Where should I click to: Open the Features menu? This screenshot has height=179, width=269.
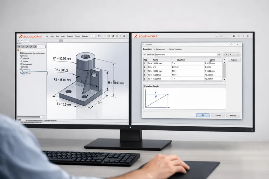(70, 36)
